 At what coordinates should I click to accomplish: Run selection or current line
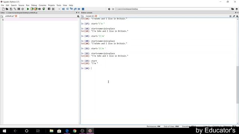coord(40,9)
